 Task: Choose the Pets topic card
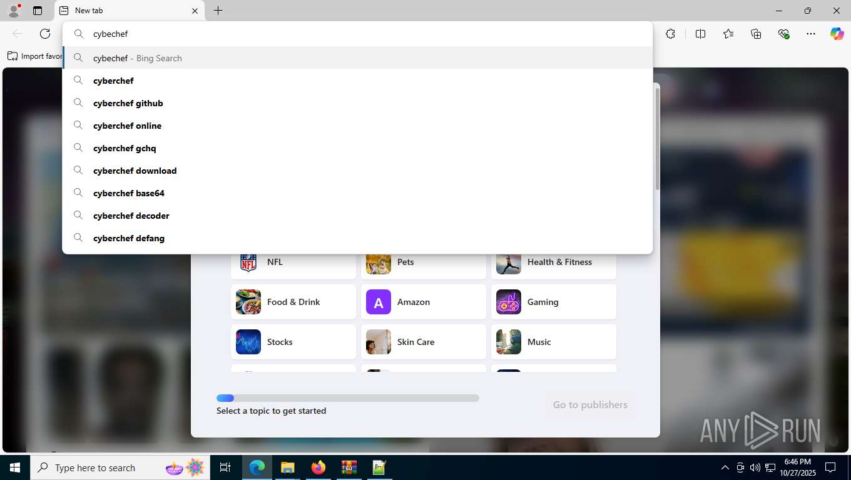424,266
